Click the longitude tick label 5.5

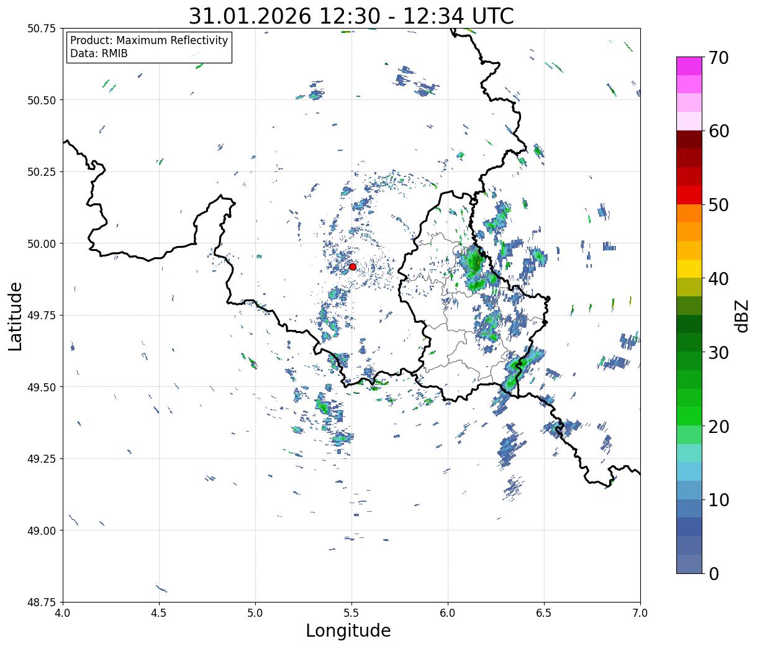[x=351, y=613]
